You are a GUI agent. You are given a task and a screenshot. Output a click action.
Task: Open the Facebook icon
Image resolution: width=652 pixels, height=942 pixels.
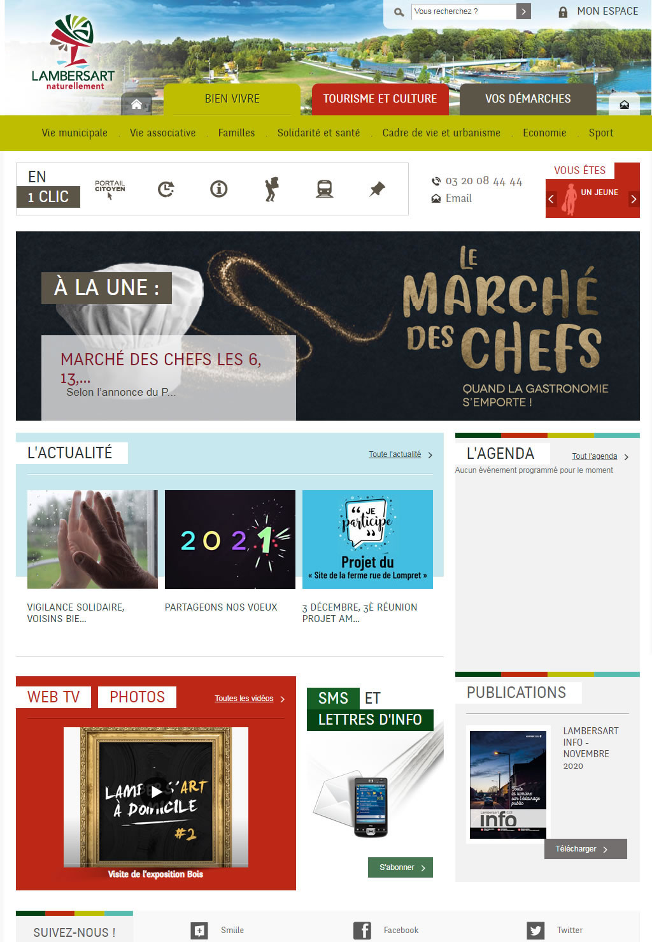point(362,931)
